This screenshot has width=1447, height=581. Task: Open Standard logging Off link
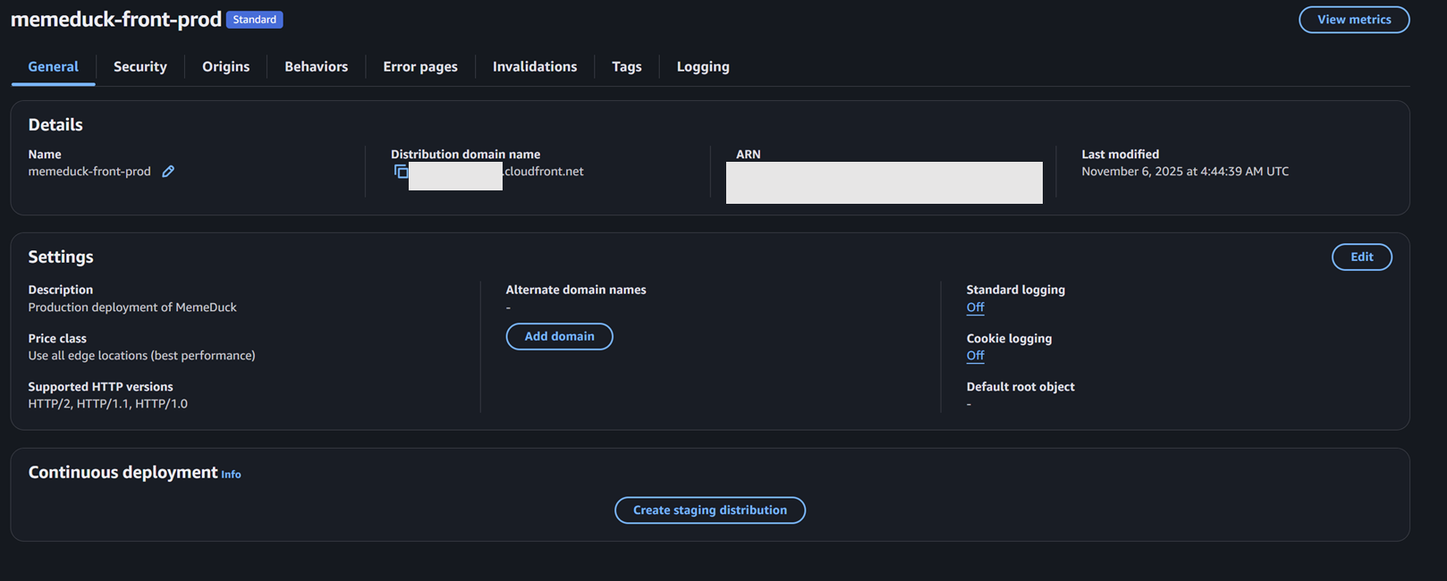point(976,307)
